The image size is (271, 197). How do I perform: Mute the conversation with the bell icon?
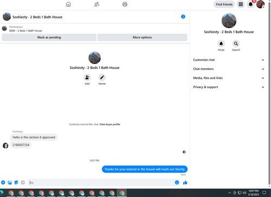[221, 43]
